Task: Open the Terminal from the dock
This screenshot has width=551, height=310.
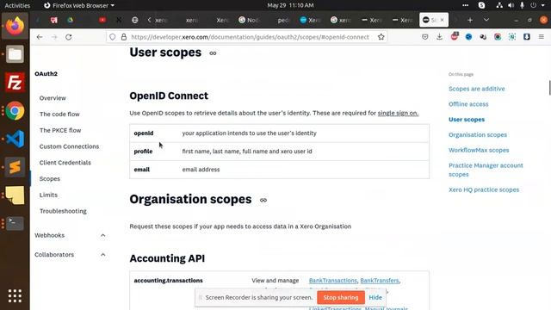Action: coord(15,223)
